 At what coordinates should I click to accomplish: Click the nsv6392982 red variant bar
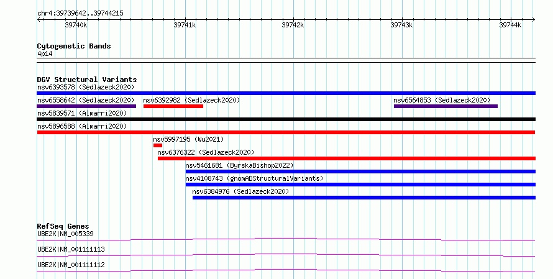173,106
